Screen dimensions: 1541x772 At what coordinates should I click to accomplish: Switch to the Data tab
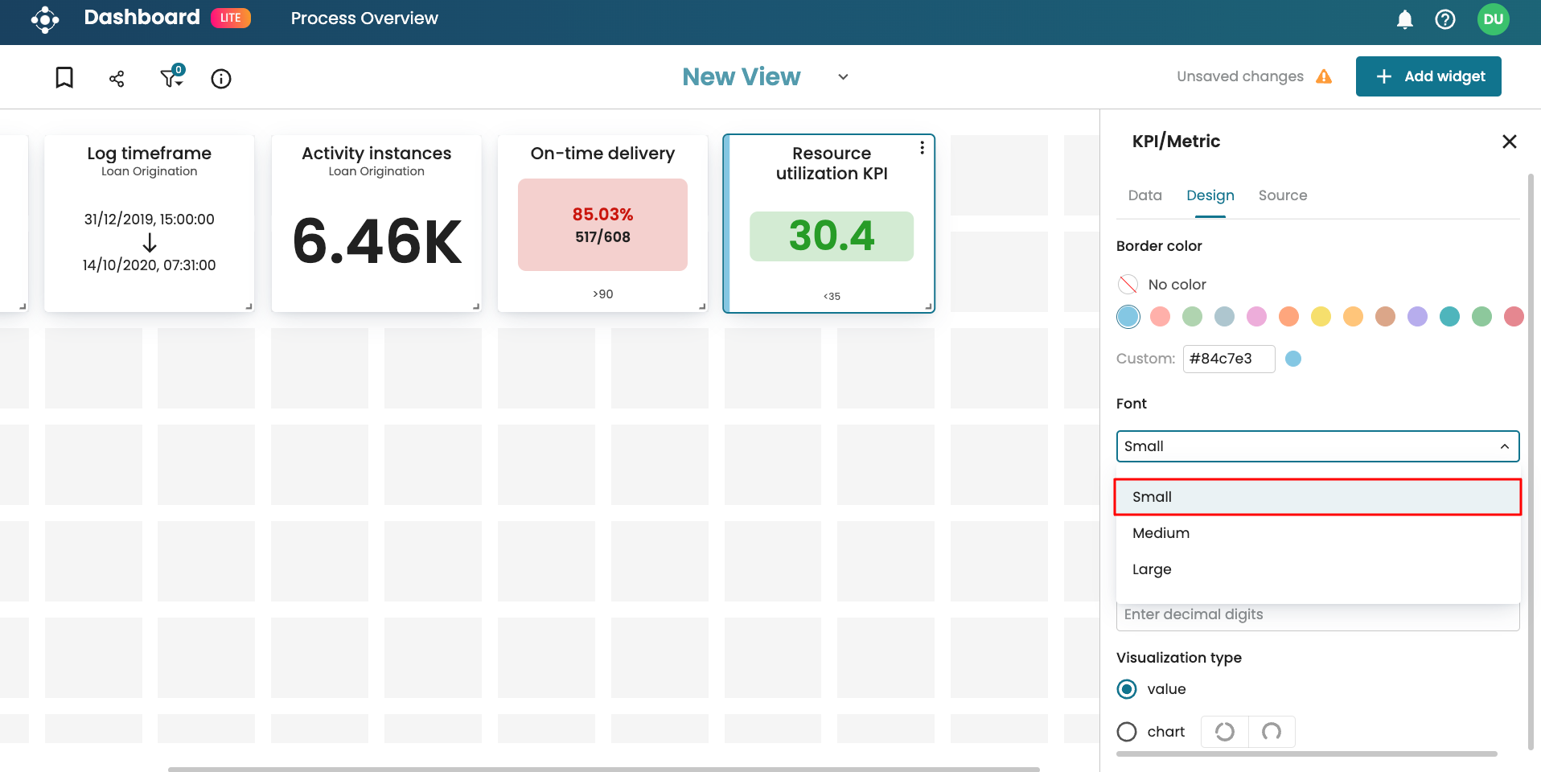pyautogui.click(x=1144, y=195)
